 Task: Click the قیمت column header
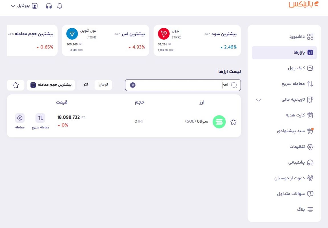click(x=62, y=102)
